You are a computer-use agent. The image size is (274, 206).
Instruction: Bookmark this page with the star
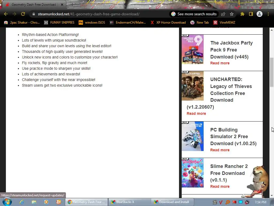(232, 14)
